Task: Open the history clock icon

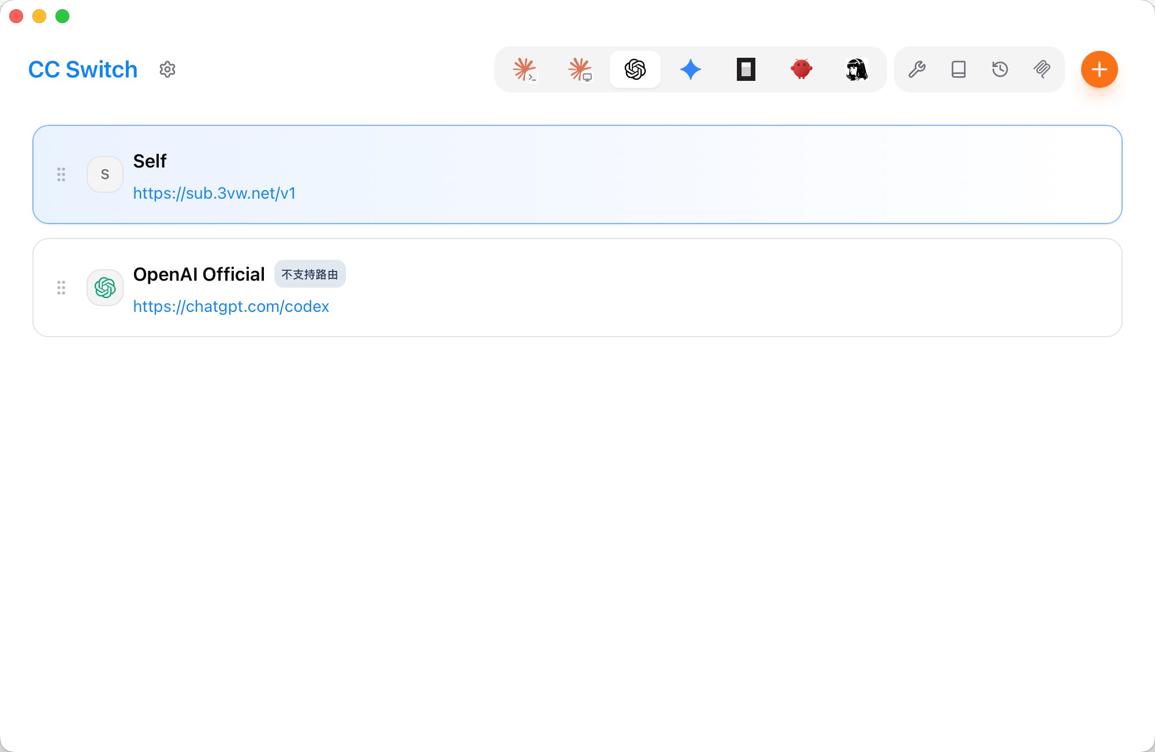Action: [1000, 69]
